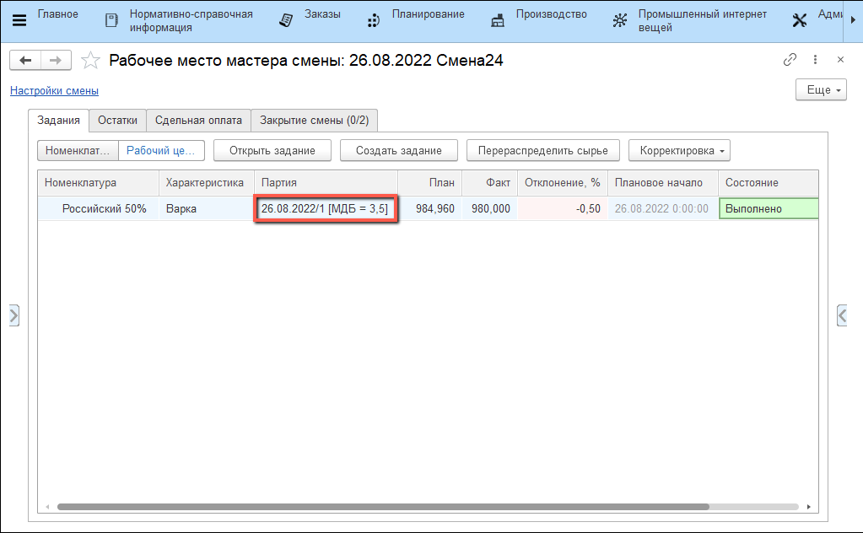
Task: Open the Настройки смены link
Action: pos(54,91)
